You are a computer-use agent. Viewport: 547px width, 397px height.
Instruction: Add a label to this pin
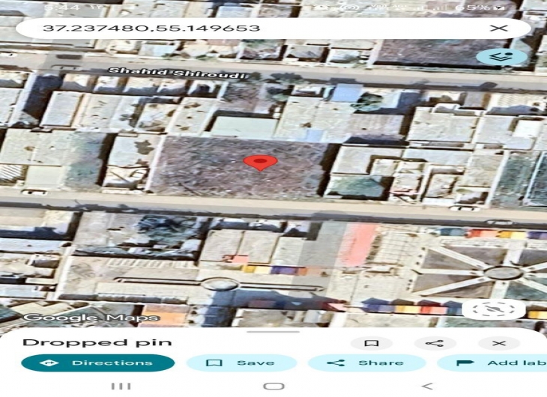[x=495, y=363]
